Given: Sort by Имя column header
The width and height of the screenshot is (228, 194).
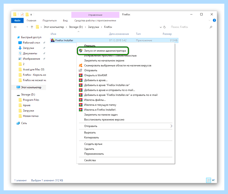Looking at the screenshot, I should 53,34.
